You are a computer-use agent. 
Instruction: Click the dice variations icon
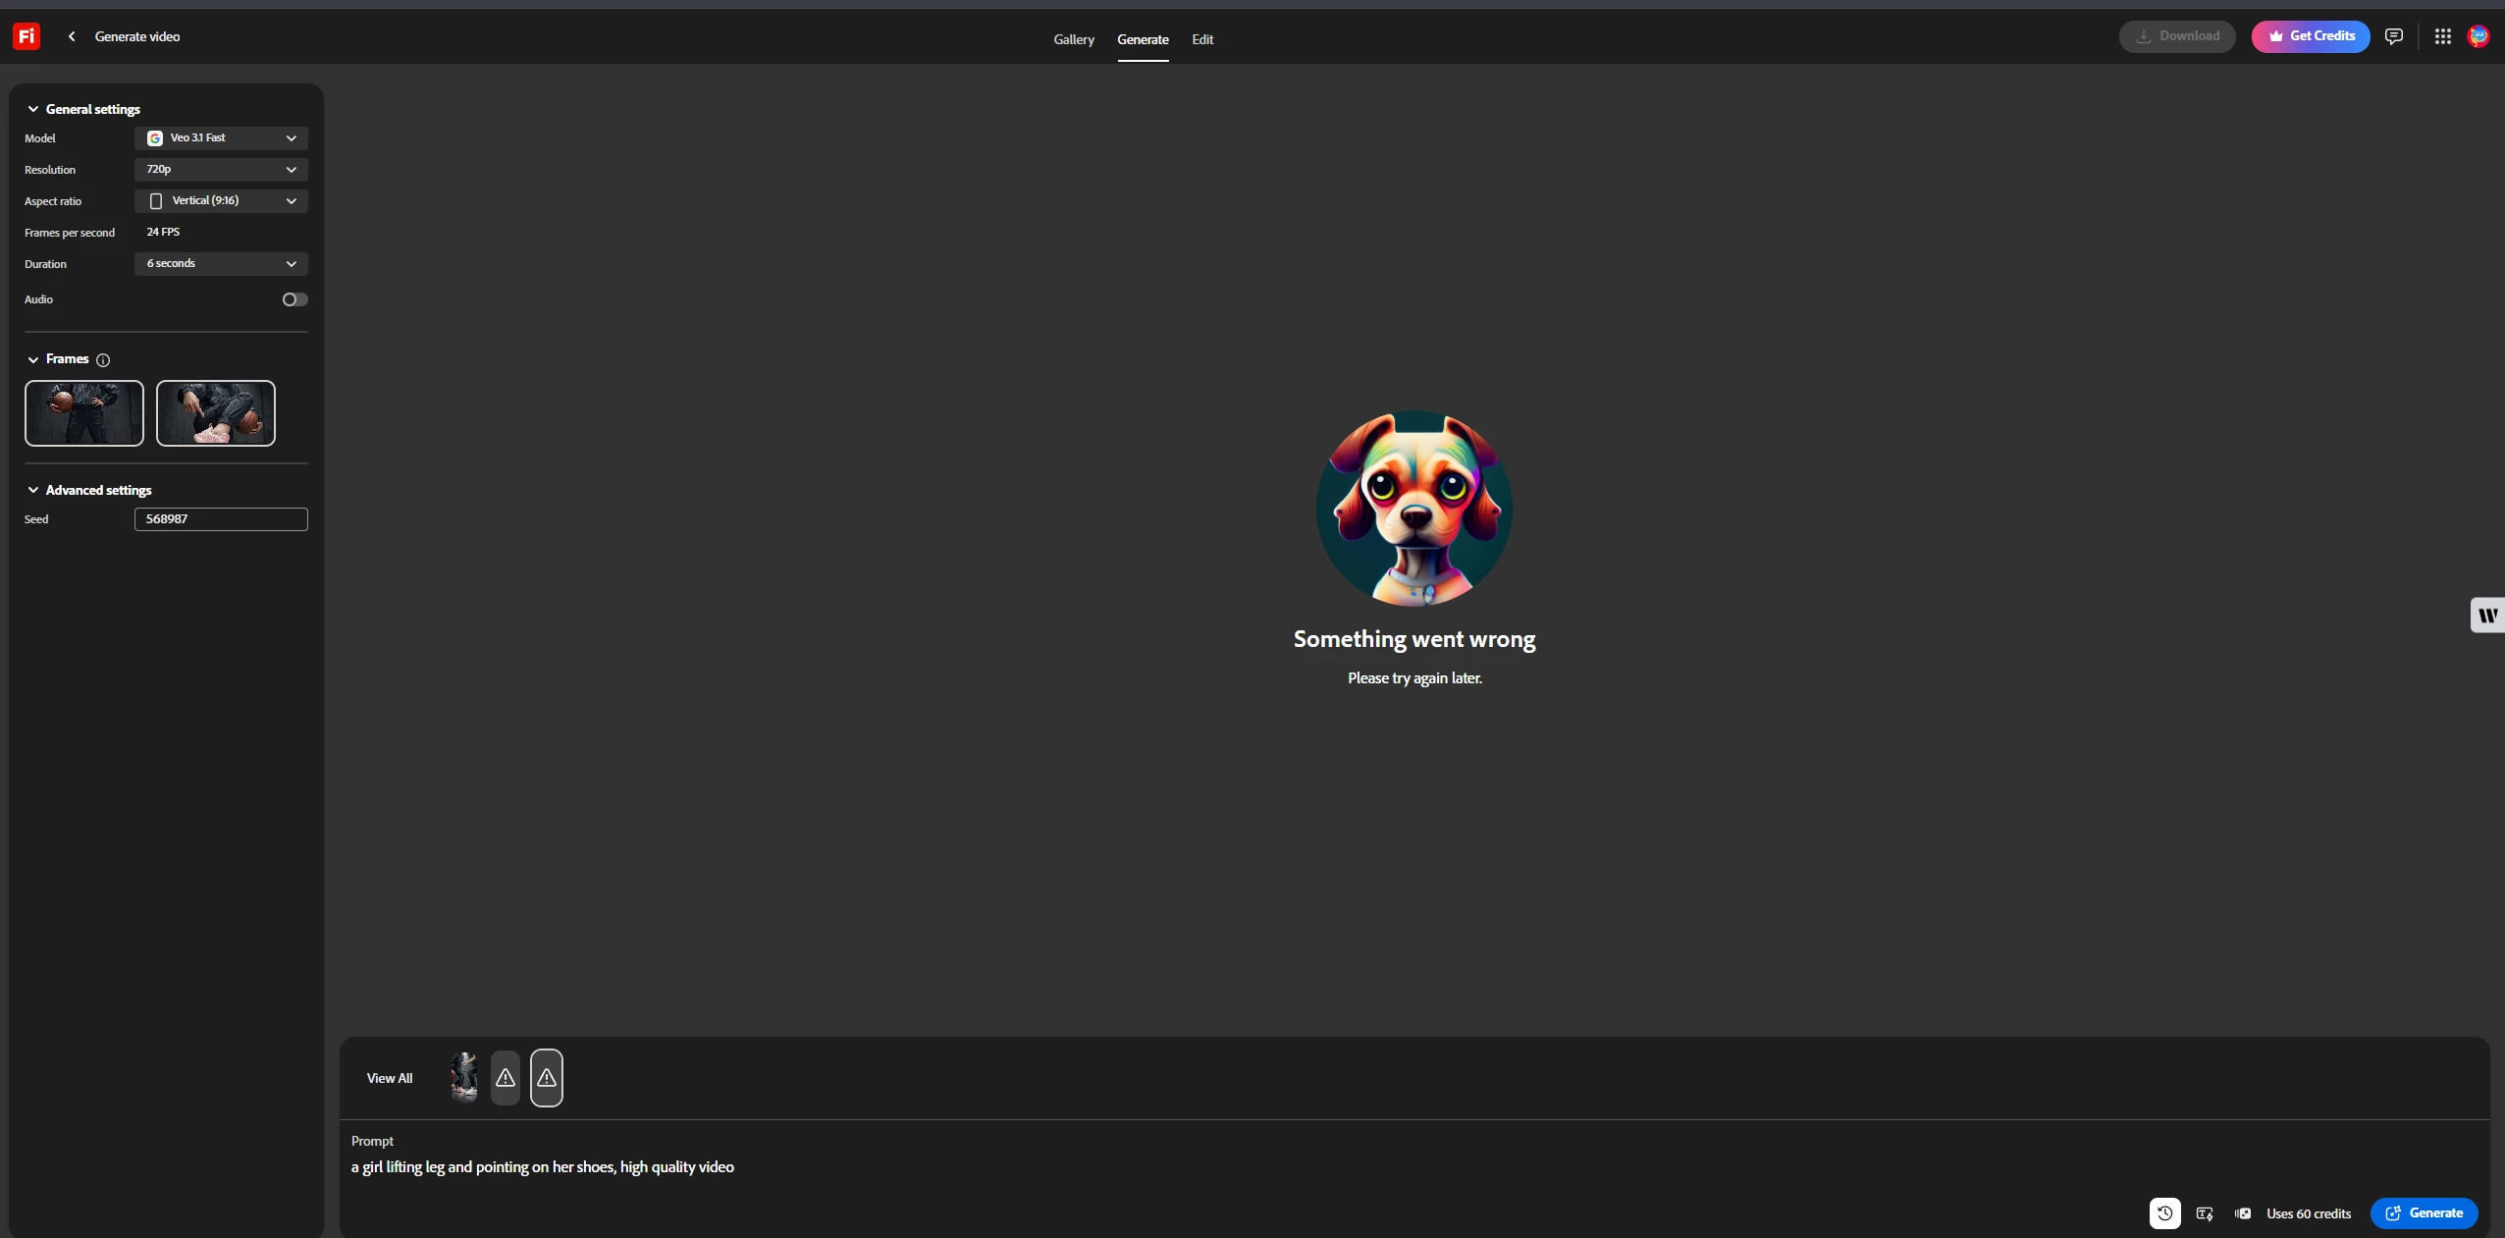[2243, 1213]
